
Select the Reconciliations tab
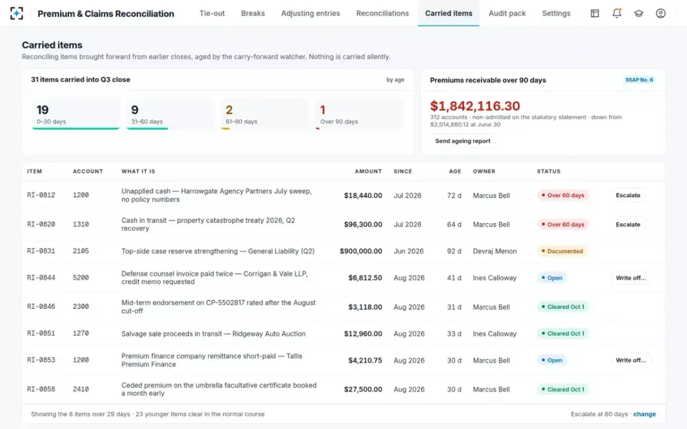382,13
